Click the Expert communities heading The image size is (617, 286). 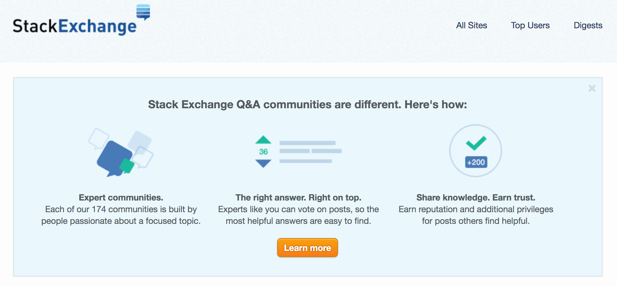121,197
